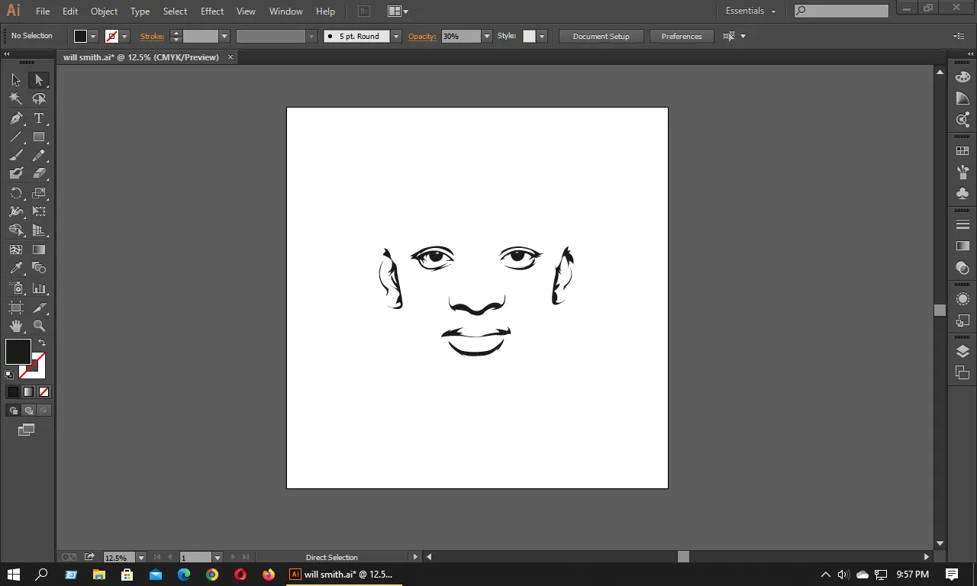Open the Brushes panel icon

pyautogui.click(x=962, y=172)
